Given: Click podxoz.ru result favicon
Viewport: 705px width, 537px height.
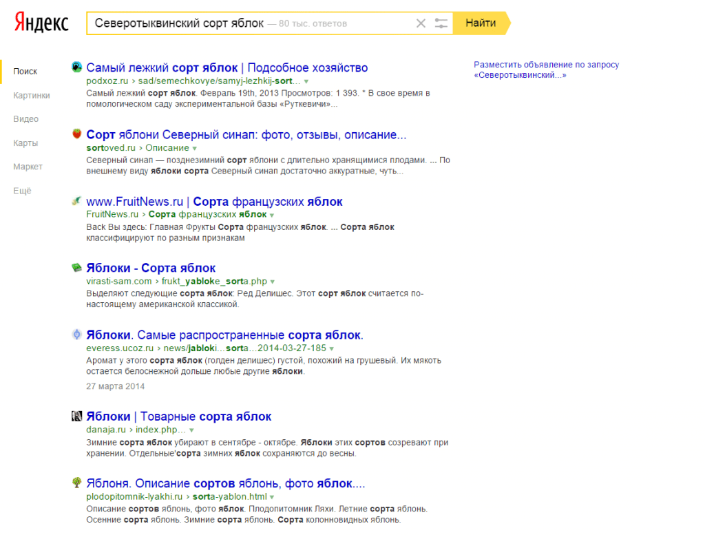Looking at the screenshot, I should click(76, 67).
